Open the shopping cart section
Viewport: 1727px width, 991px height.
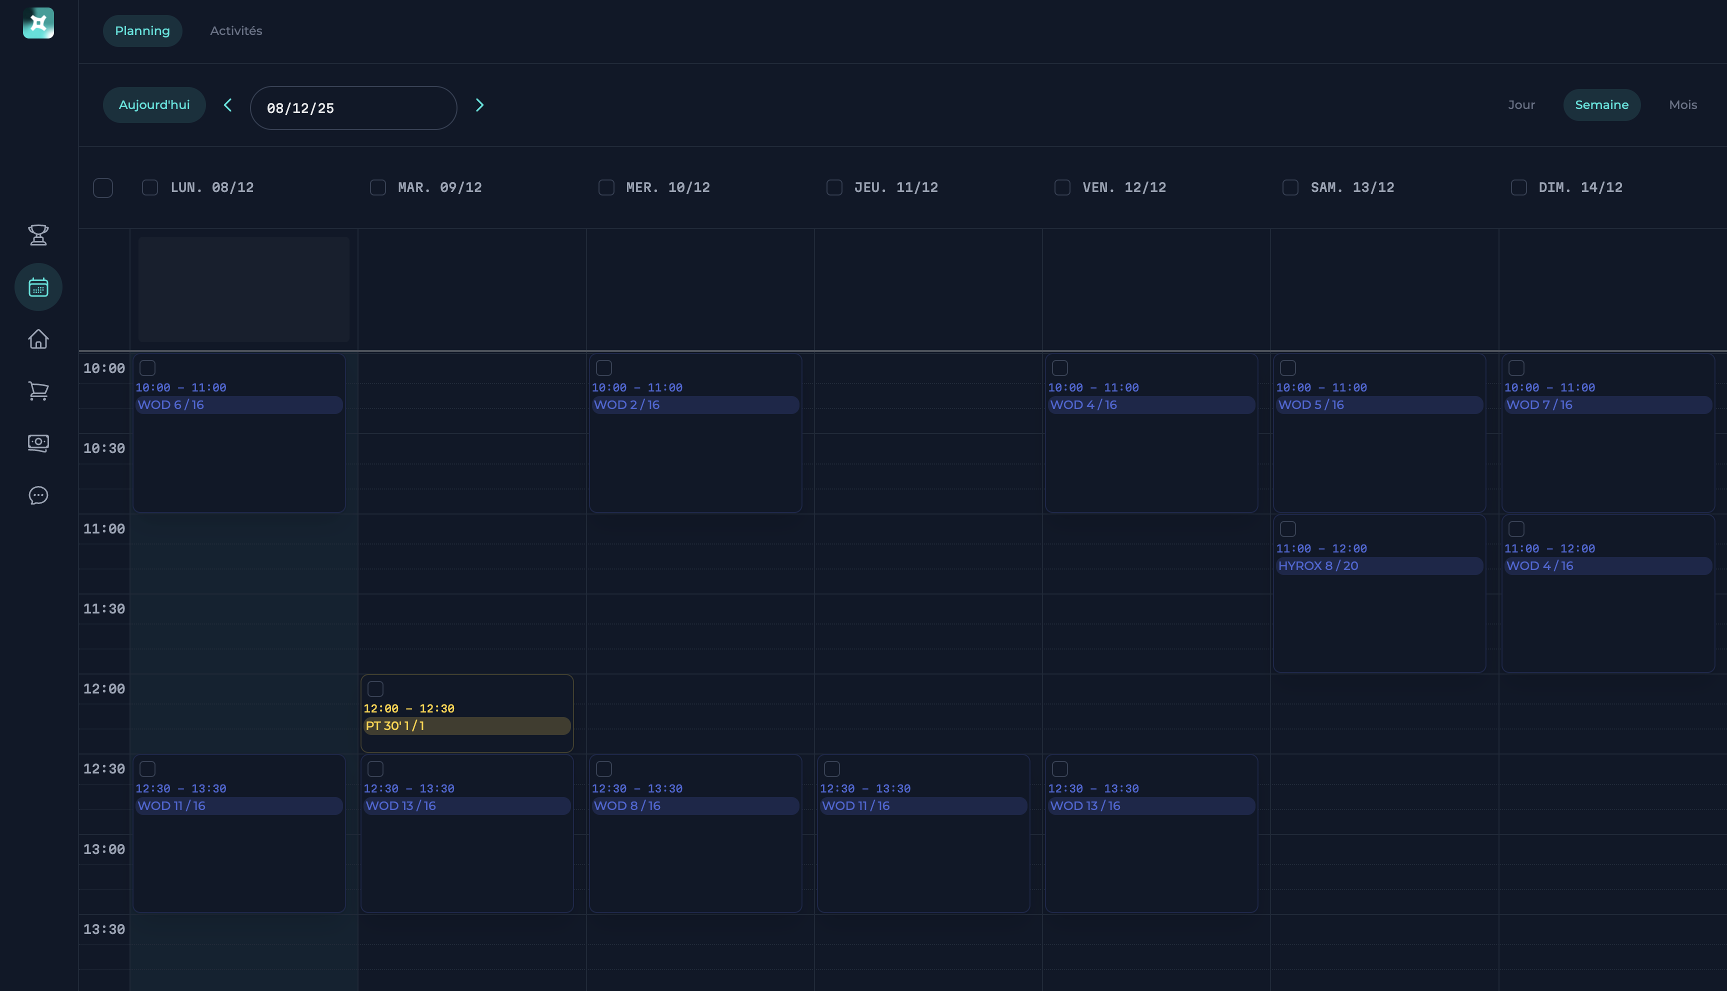38,390
